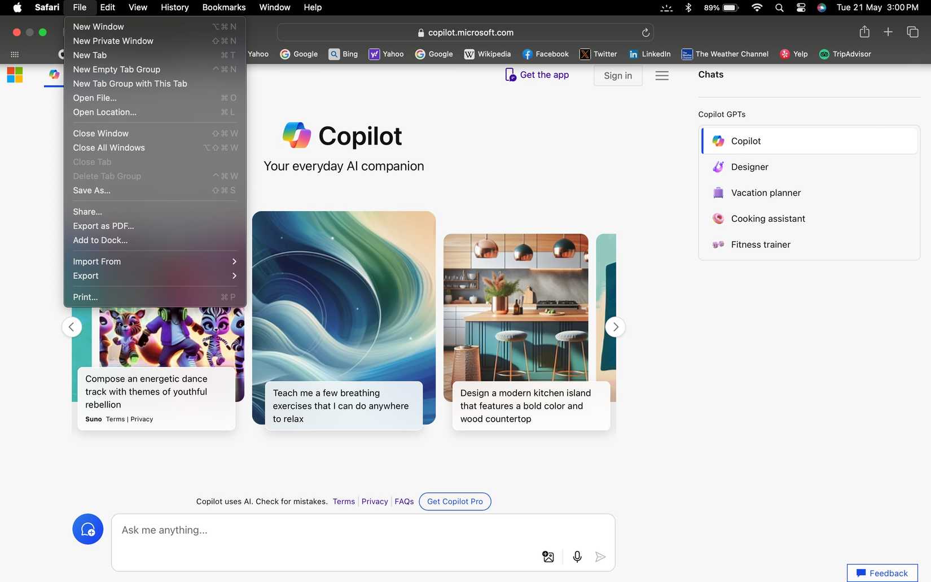This screenshot has height=582, width=931.
Task: Show tab overview icon in Safari
Action: point(912,32)
